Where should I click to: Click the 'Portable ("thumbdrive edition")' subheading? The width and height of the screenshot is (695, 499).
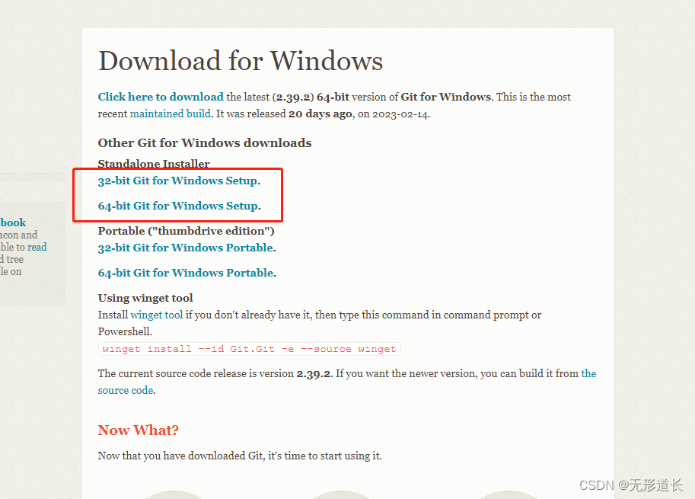coord(187,231)
